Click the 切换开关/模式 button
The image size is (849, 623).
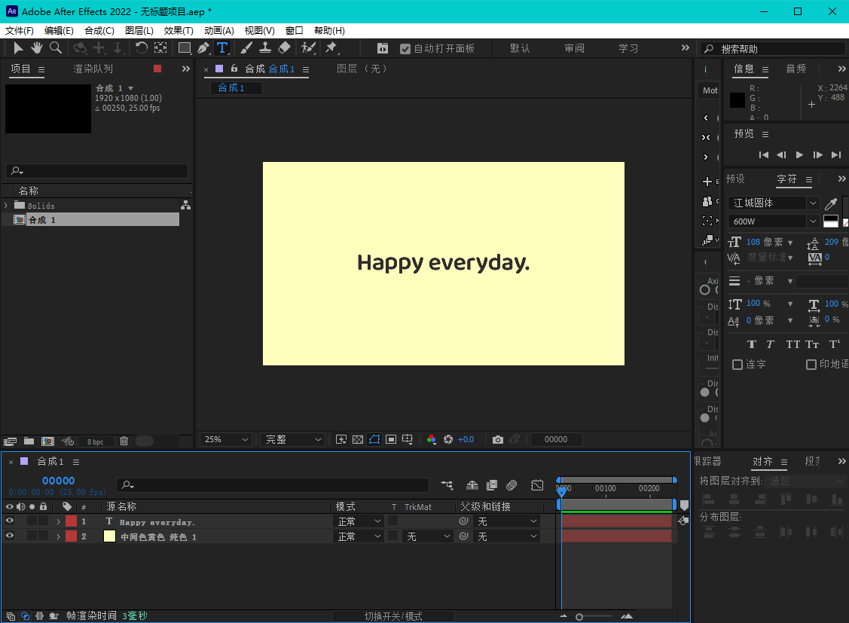click(x=393, y=616)
